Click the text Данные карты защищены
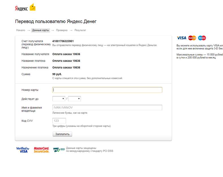Screen dimensions: 223x177 pyautogui.click(x=81, y=148)
